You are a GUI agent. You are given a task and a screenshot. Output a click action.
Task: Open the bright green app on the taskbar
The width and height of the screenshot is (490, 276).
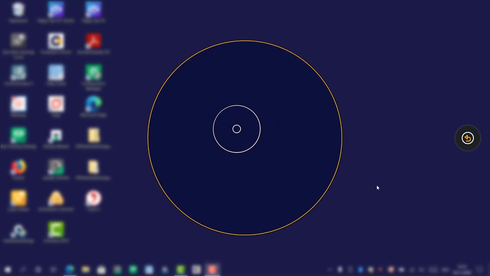pyautogui.click(x=180, y=270)
